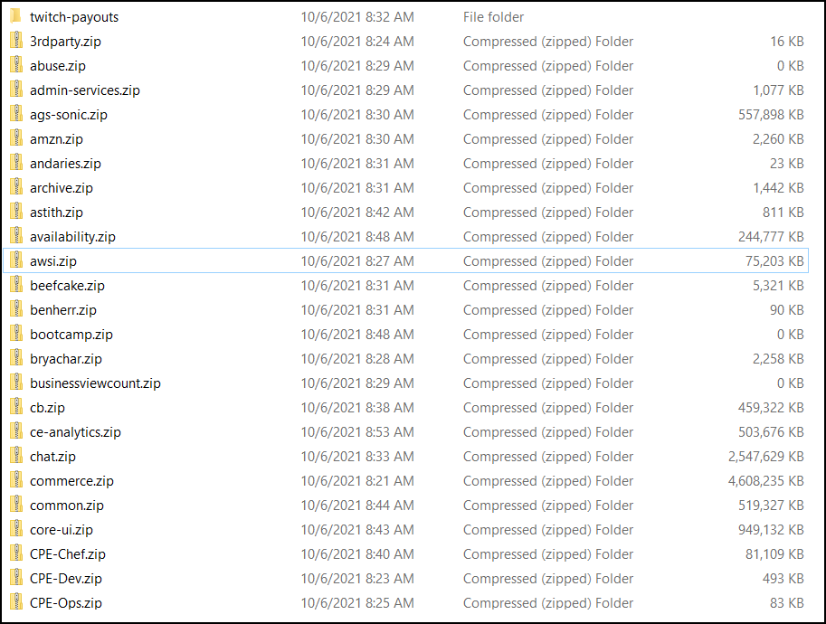Select the abuse.zip file name

click(57, 66)
